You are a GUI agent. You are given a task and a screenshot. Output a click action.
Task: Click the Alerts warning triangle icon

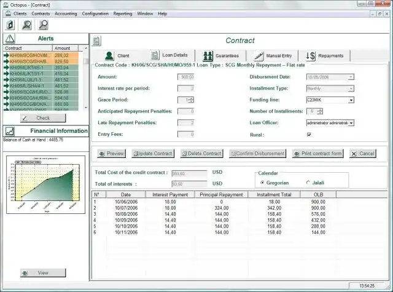10,39
